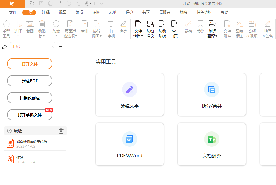Switch to the 注释 ribbon tab

(x=46, y=12)
